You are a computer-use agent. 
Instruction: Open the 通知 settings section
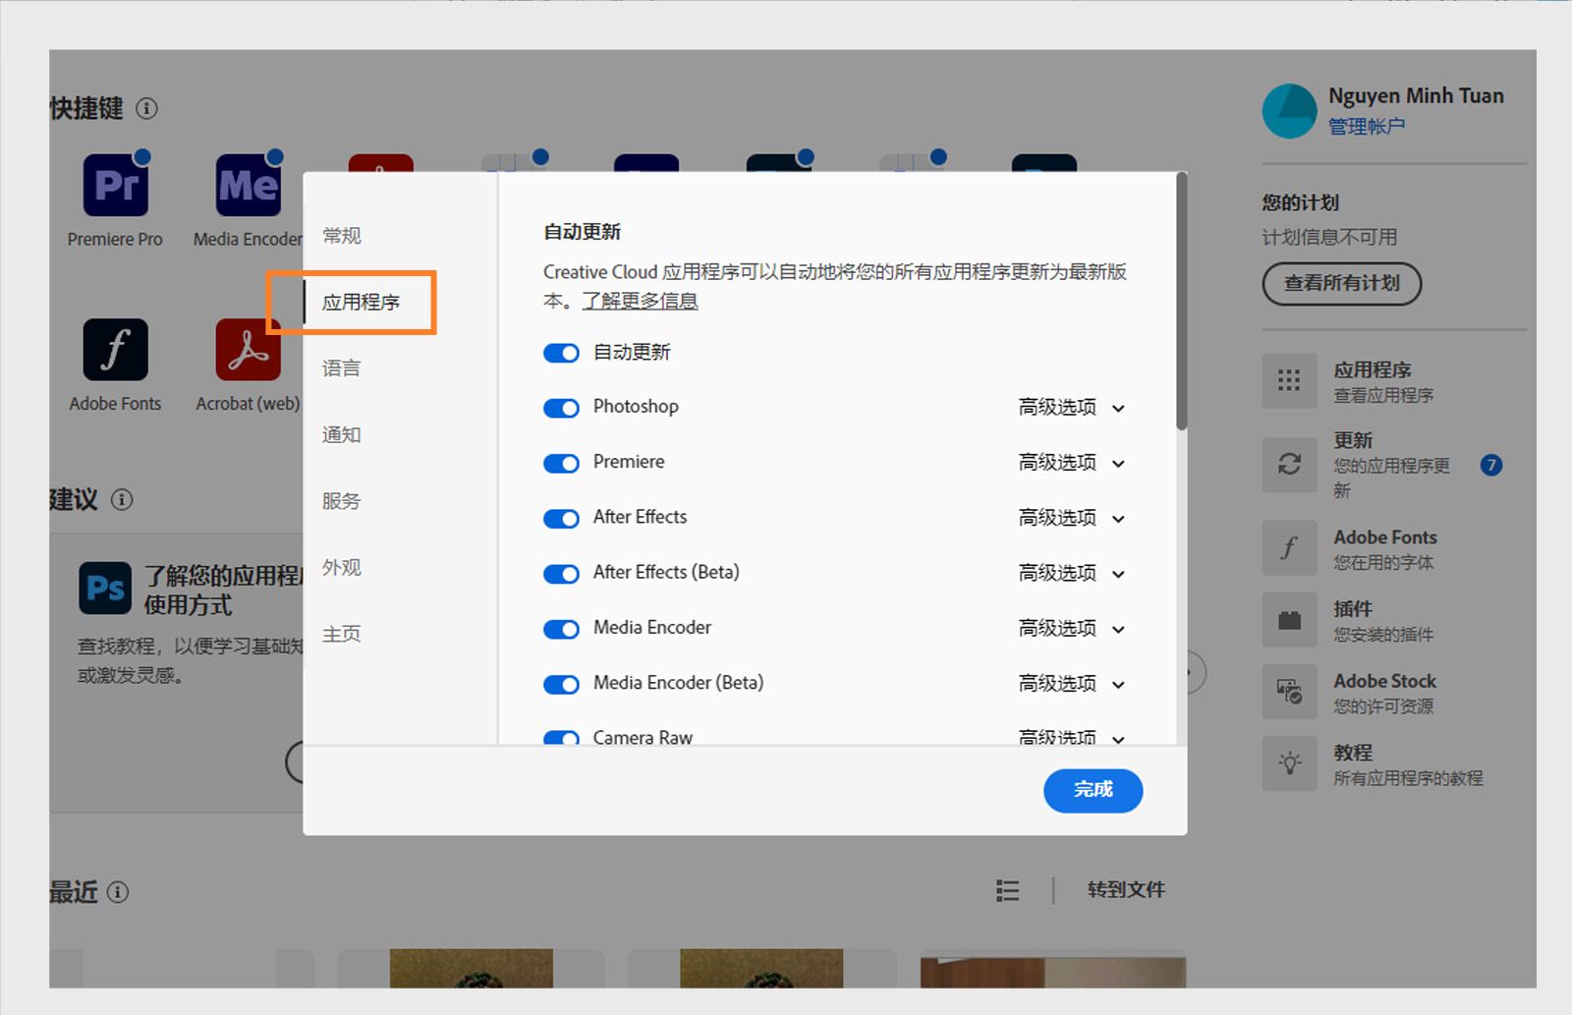(341, 434)
